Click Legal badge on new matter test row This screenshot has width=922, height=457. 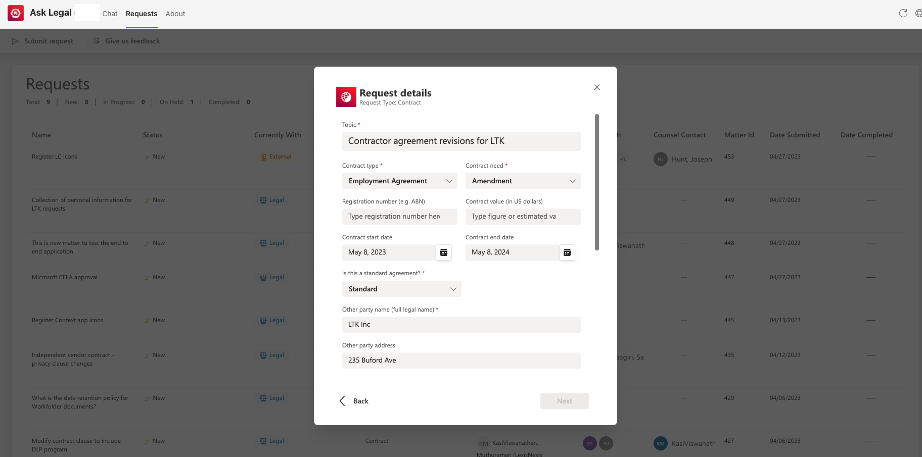(272, 243)
